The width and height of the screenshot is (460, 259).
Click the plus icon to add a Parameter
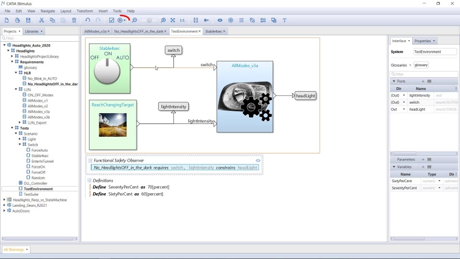[423, 159]
